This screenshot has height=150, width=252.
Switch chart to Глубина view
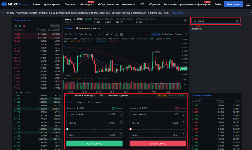(x=178, y=34)
